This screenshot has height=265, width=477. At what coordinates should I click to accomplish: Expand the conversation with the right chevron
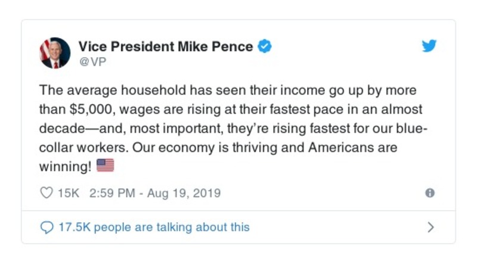[430, 227]
